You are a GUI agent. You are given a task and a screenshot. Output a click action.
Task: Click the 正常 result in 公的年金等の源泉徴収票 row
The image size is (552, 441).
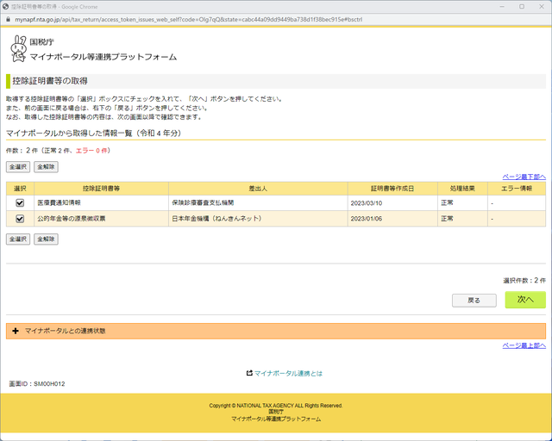pos(447,219)
